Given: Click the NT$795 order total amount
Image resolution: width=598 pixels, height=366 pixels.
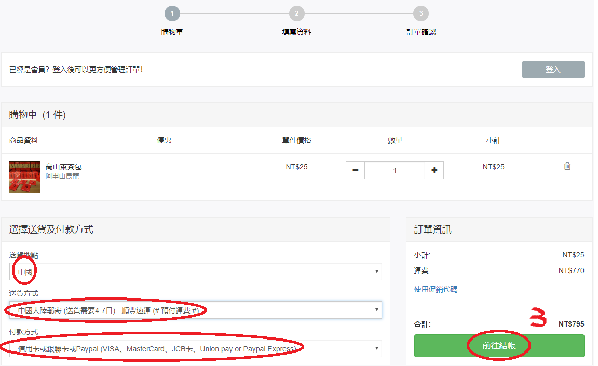Looking at the screenshot, I should point(571,324).
